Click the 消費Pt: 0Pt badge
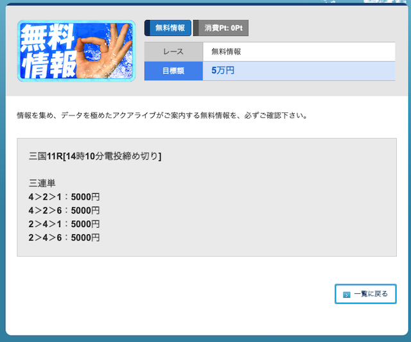Screen dimensions: 411x342 coord(221,28)
